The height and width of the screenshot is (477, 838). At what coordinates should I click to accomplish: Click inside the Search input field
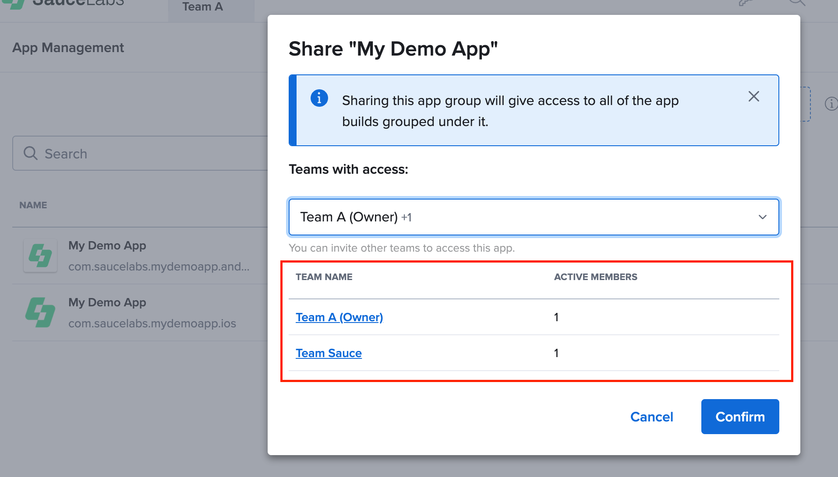[x=131, y=153]
